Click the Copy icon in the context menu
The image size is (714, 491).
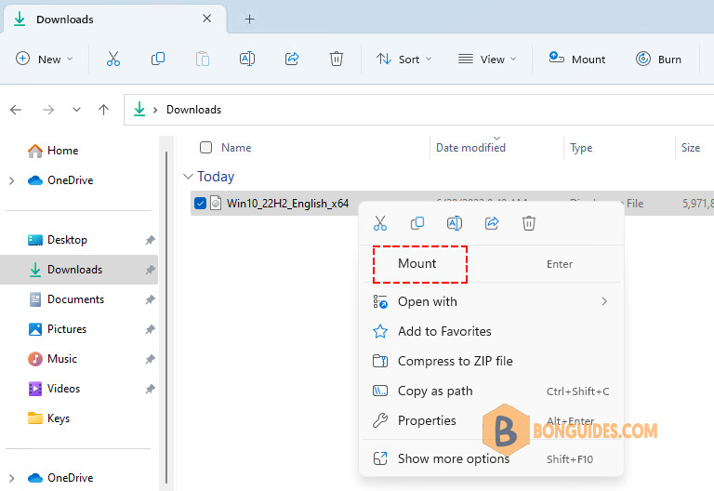417,223
